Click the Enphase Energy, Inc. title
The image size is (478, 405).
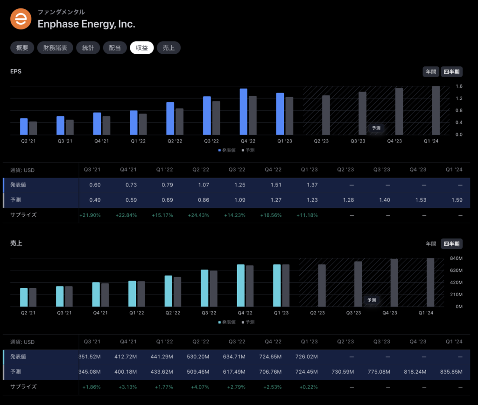(x=86, y=24)
